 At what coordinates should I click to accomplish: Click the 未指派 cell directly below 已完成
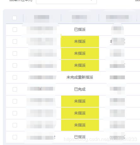click(80, 101)
